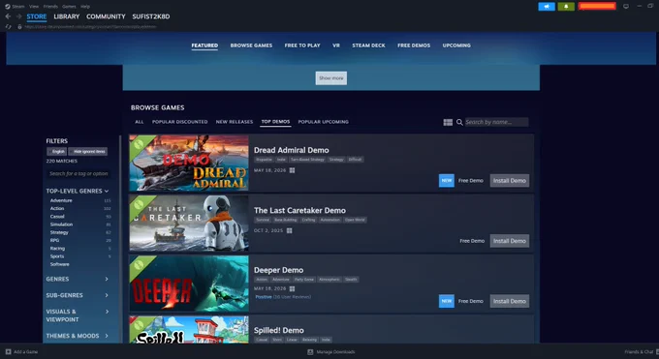The height and width of the screenshot is (359, 659).
Task: Filter by the Software genre
Action: tap(60, 264)
